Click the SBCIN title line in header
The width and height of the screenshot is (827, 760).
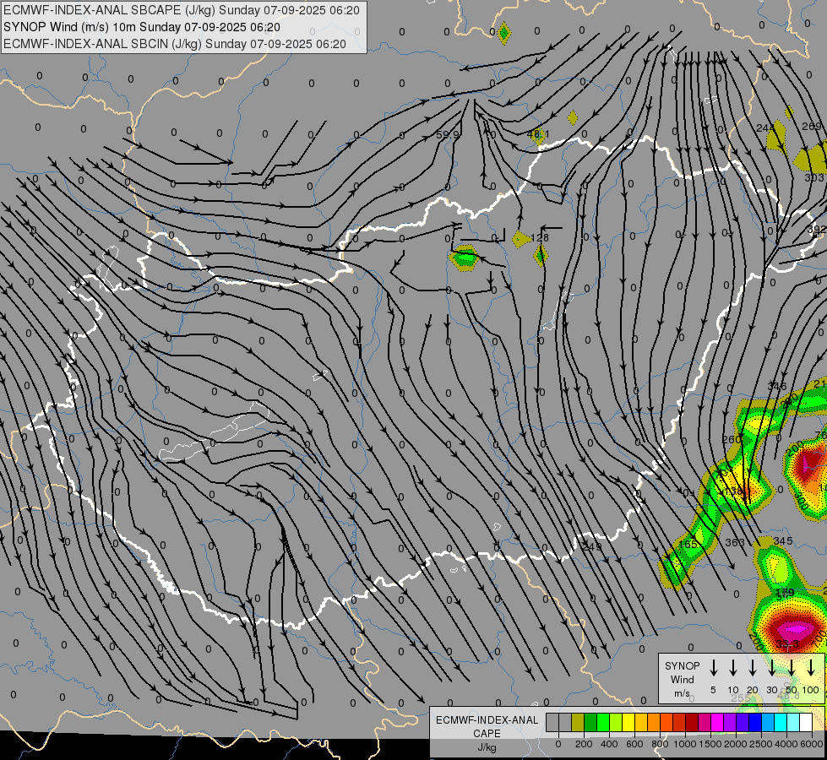click(x=175, y=44)
